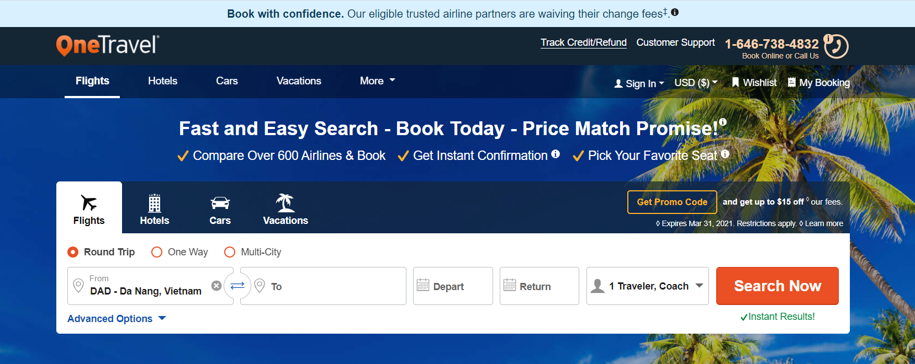Choose the Vacations tab with palm tree icon

click(x=285, y=209)
